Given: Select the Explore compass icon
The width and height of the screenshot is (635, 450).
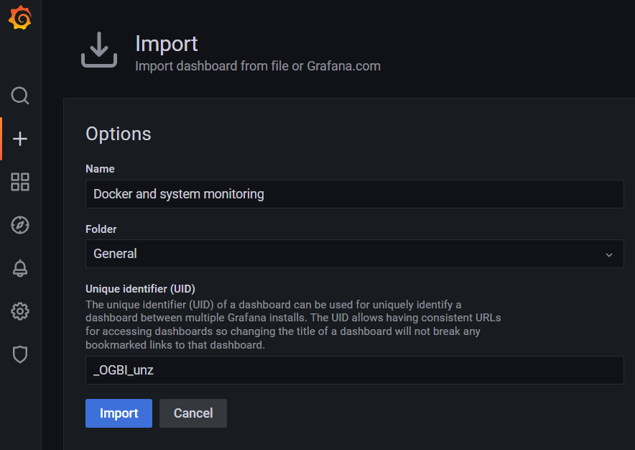Looking at the screenshot, I should click(19, 225).
